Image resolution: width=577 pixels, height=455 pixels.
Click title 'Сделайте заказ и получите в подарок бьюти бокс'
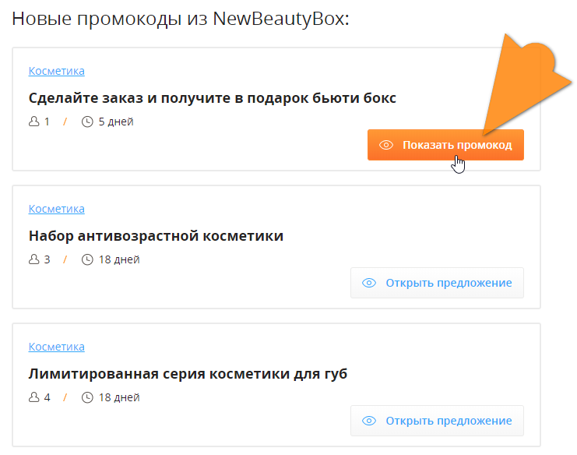(213, 98)
